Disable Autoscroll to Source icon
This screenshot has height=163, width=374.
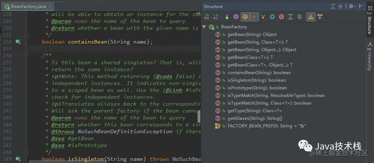tap(311, 17)
